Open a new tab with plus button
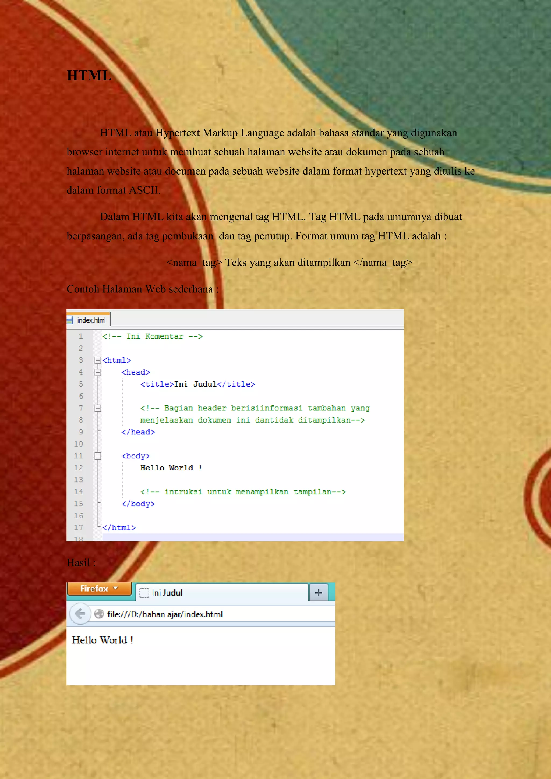The image size is (551, 779). point(319,593)
